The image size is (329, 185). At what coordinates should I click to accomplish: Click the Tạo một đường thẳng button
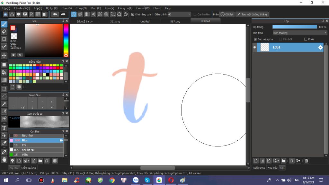click(x=253, y=14)
